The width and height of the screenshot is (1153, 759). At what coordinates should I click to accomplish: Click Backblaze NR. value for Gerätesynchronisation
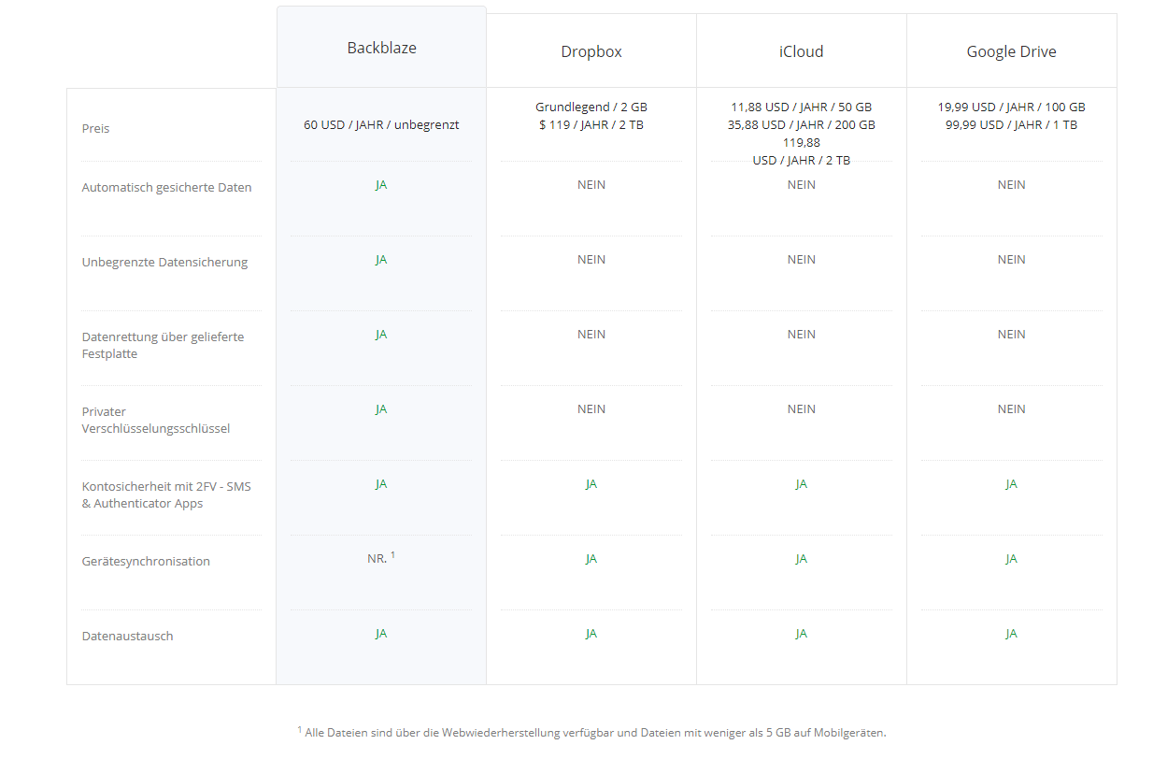[x=381, y=558]
